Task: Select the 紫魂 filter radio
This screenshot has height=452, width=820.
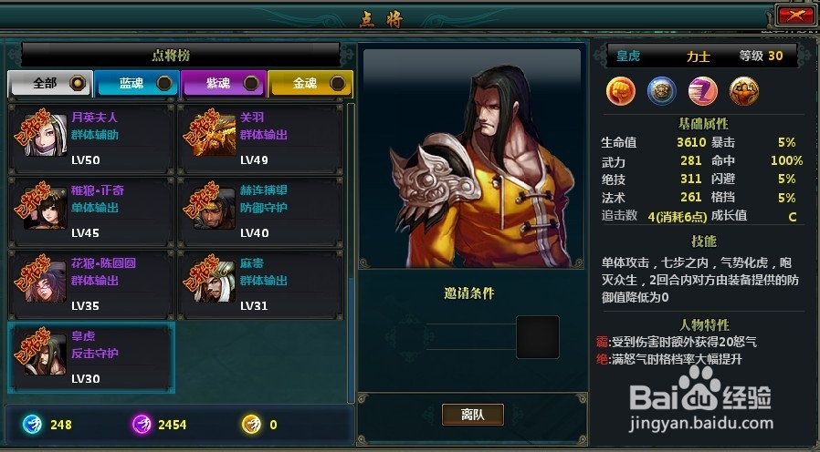Action: click(251, 82)
